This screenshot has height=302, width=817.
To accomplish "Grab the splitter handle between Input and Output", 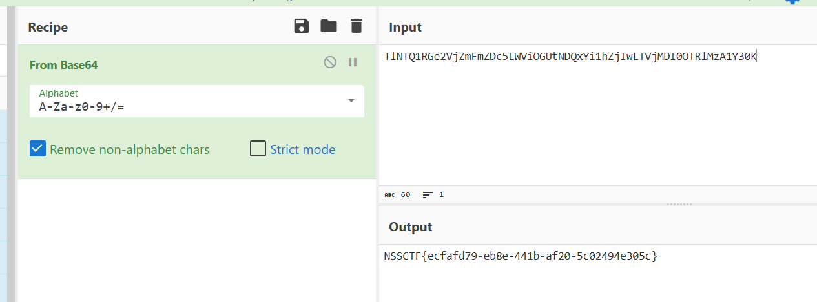I will (x=679, y=204).
